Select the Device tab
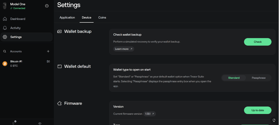 [x=86, y=18]
